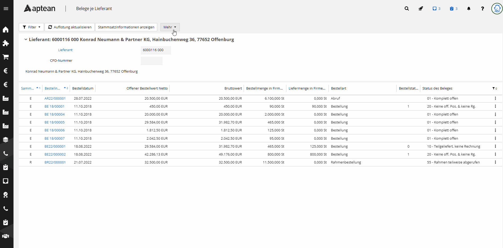Open the Filter dropdown
The height and width of the screenshot is (248, 503).
click(31, 27)
